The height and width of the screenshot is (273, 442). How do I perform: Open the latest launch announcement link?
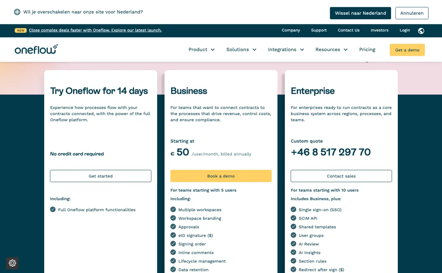95,30
